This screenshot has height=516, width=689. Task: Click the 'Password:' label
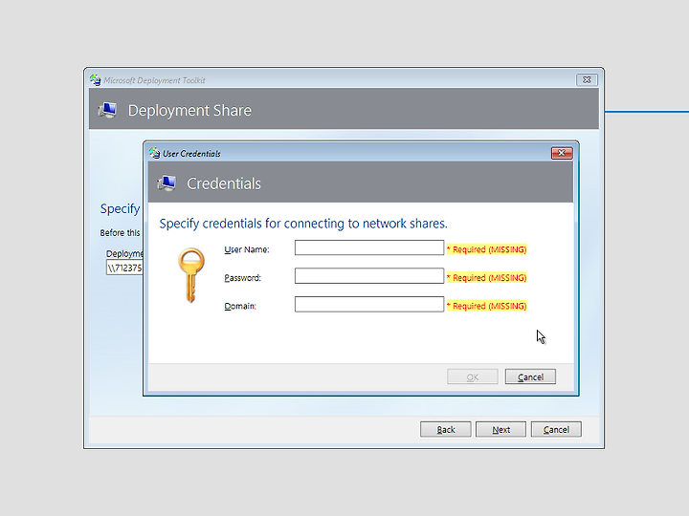coord(242,278)
